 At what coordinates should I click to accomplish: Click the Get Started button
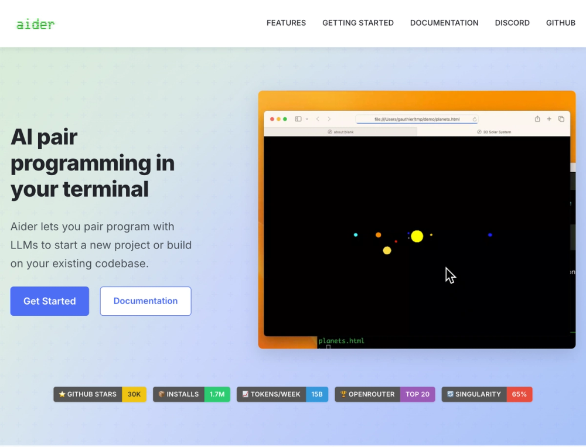point(50,301)
